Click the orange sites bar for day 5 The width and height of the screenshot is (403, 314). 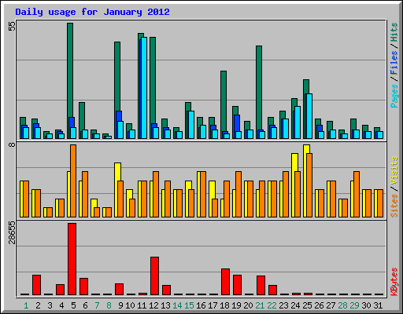(x=73, y=181)
